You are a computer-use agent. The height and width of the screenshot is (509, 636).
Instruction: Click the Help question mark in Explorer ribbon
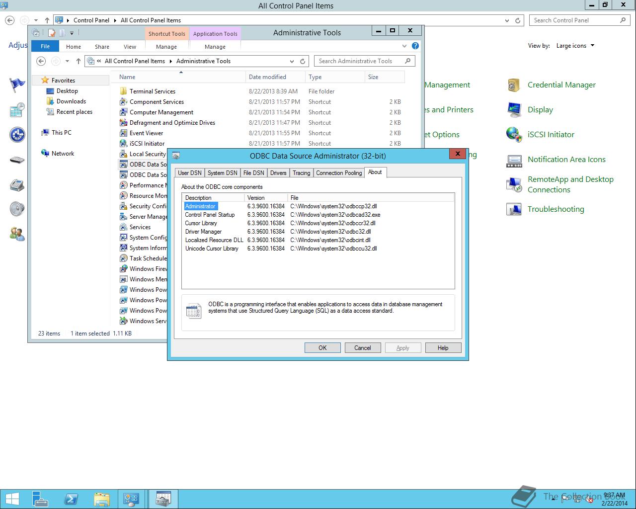(x=415, y=46)
